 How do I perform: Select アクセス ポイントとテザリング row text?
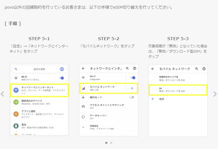[107, 106]
